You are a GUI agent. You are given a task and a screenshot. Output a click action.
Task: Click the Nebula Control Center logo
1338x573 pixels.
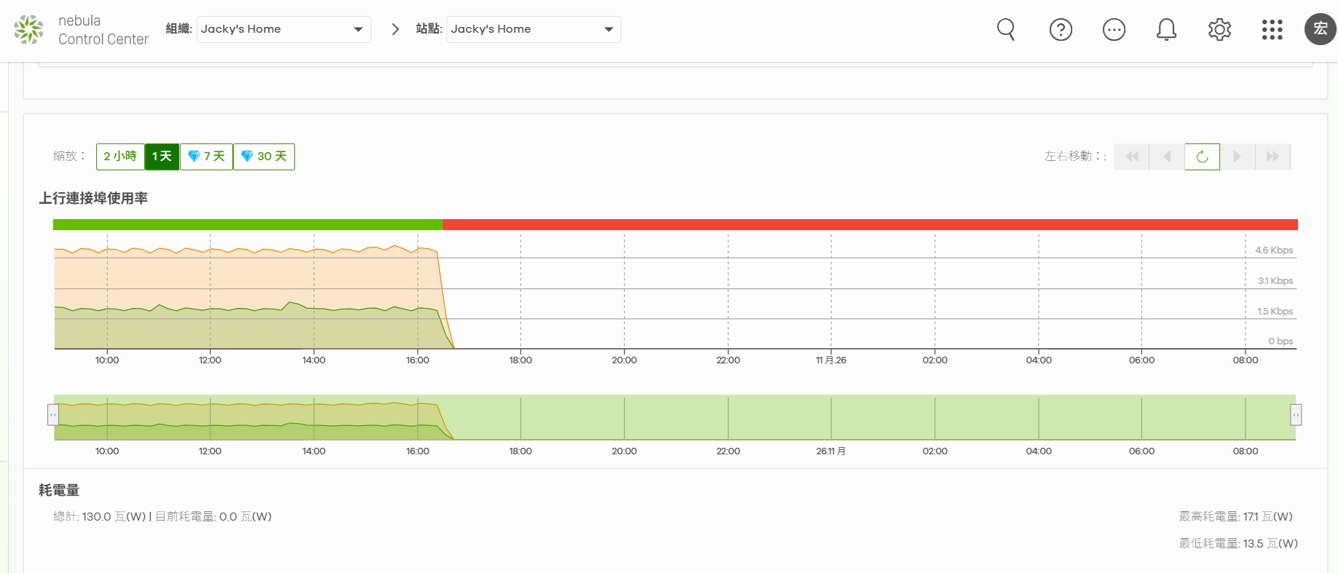(81, 30)
